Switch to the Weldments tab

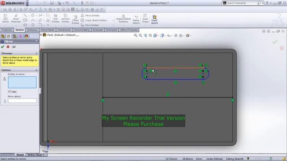[64, 30]
